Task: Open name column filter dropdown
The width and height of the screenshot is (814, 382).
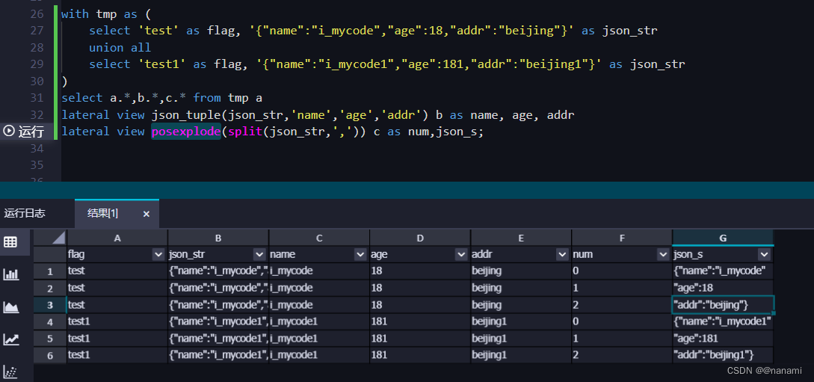Action: tap(360, 254)
